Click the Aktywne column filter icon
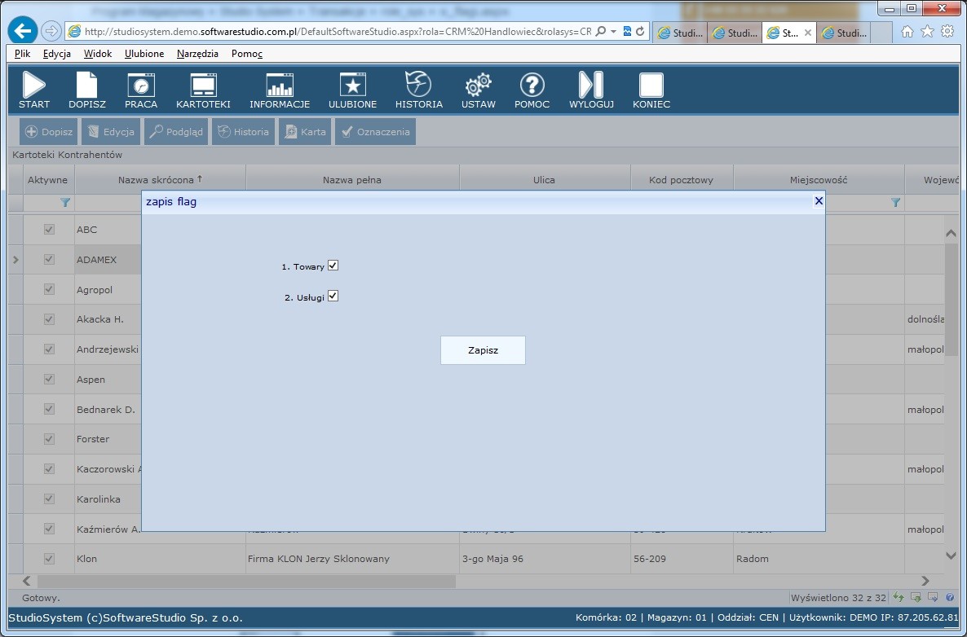 coord(64,202)
